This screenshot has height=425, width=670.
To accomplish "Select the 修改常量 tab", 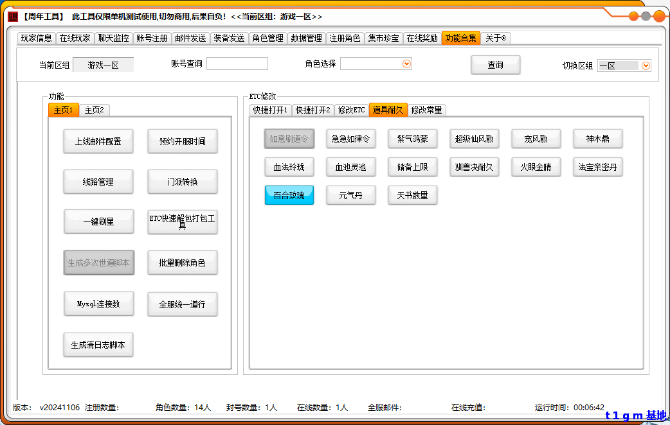I will (x=426, y=110).
